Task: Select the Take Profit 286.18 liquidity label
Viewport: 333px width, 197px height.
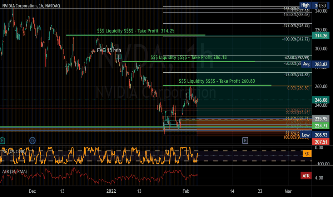Action: coord(189,58)
